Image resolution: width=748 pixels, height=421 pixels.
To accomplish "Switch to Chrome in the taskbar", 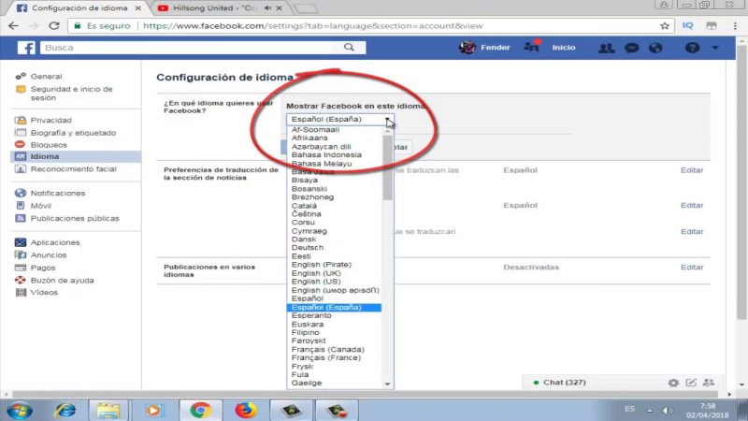I will [x=200, y=411].
